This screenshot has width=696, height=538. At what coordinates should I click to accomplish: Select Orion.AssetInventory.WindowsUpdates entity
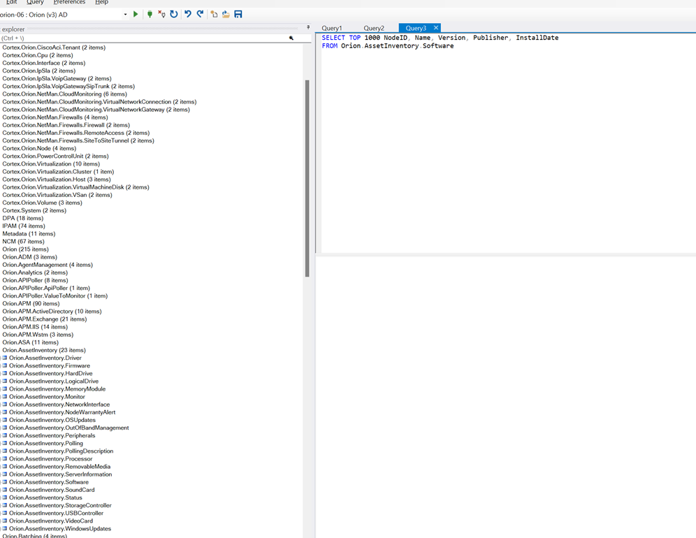click(x=60, y=529)
